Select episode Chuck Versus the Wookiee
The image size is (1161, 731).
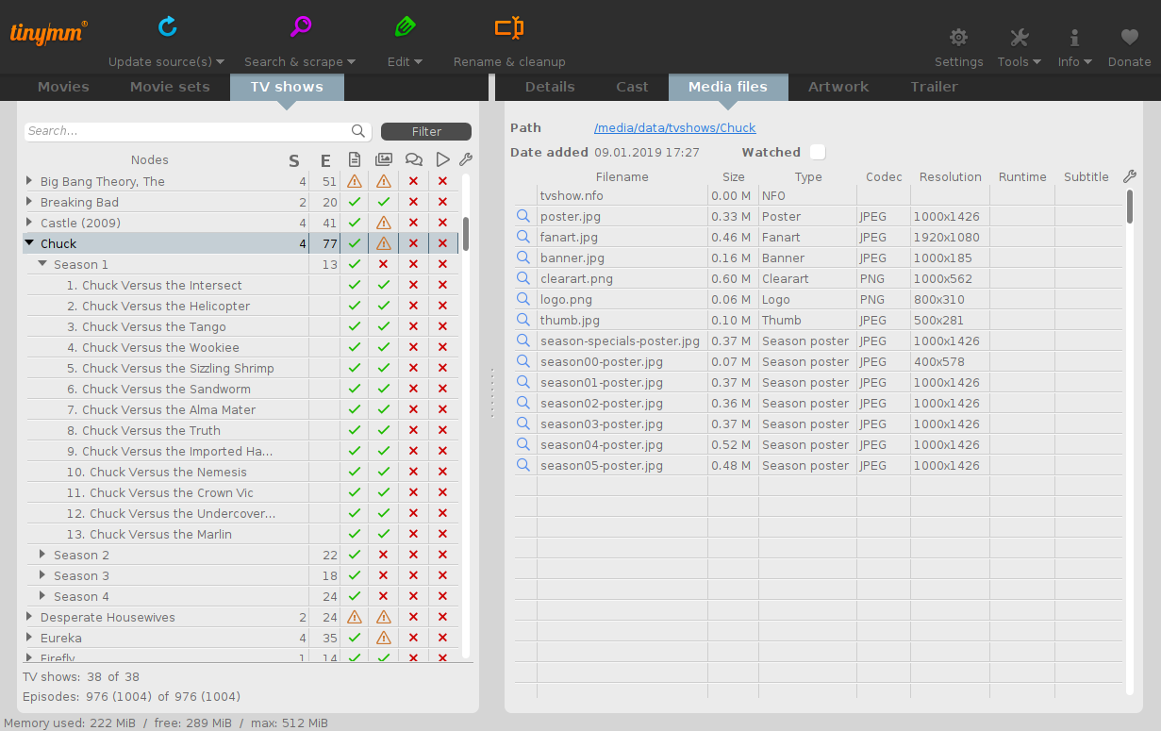[241, 347]
